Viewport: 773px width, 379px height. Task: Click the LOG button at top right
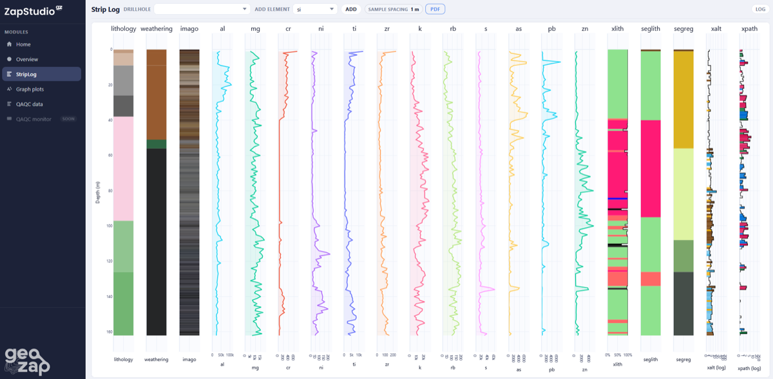point(759,9)
